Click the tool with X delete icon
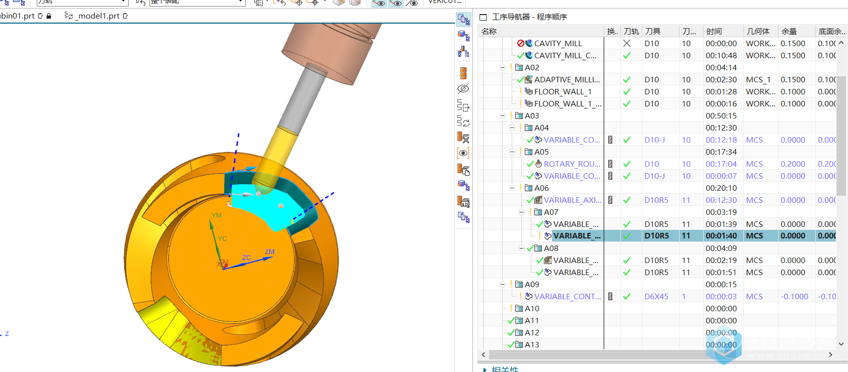The image size is (848, 372). pyautogui.click(x=463, y=137)
